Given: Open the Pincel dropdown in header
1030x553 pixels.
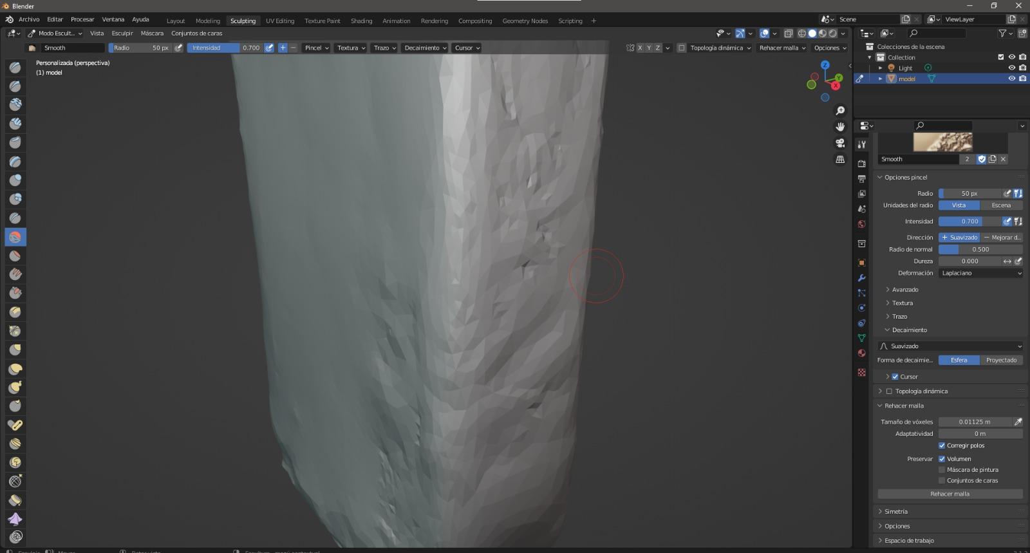Looking at the screenshot, I should (x=317, y=48).
